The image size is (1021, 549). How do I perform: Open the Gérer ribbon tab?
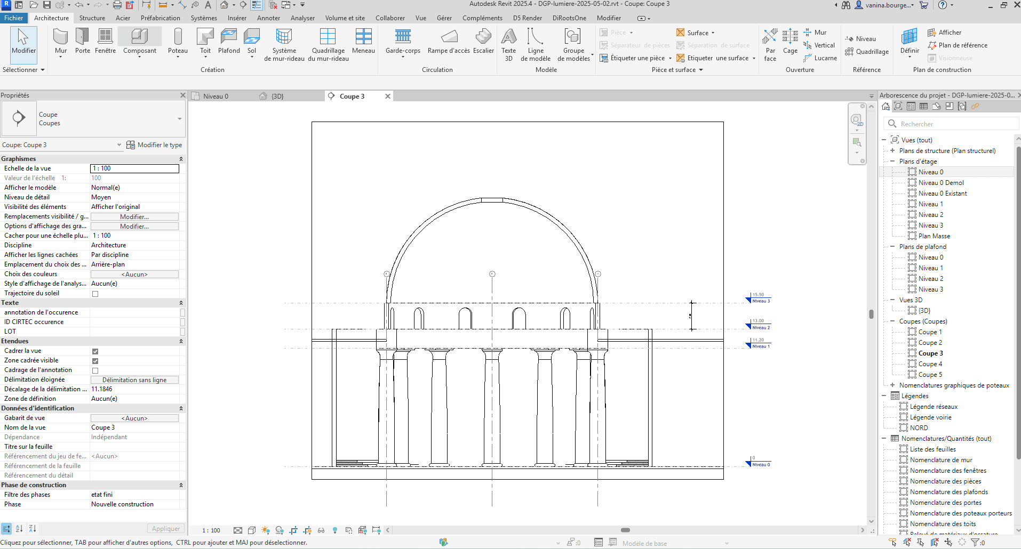pyautogui.click(x=444, y=18)
